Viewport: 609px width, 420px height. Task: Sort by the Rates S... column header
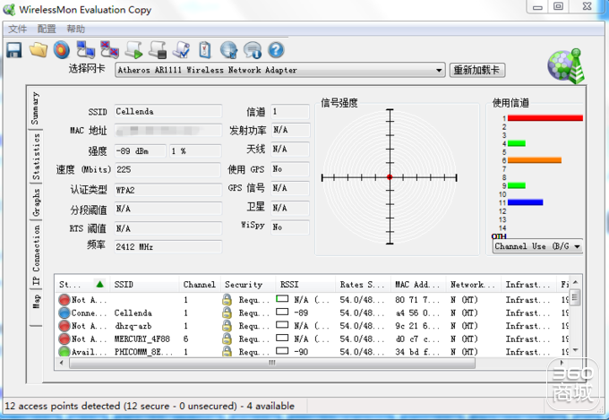(363, 285)
